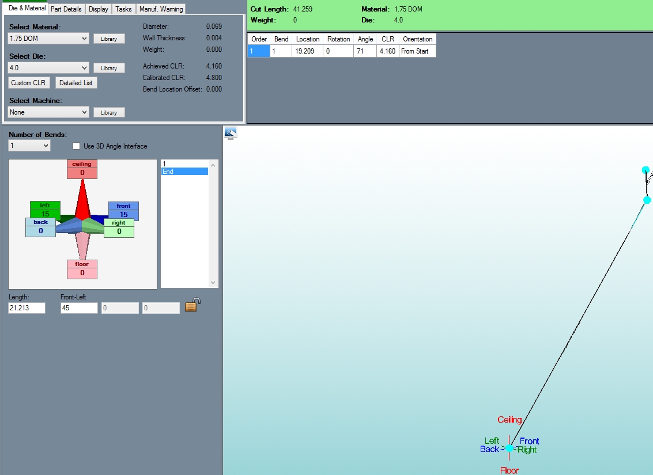The height and width of the screenshot is (475, 653).
Task: Select the End item in segment list
Action: [184, 172]
